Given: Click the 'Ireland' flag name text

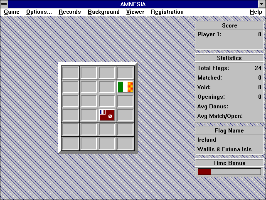Looking at the screenshot, I should [x=207, y=140].
